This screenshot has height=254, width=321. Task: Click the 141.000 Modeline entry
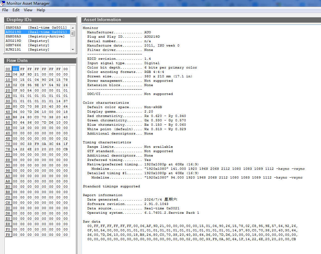coord(198,168)
